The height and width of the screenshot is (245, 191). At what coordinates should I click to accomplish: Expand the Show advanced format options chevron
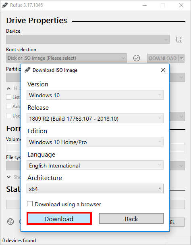(x=8, y=177)
